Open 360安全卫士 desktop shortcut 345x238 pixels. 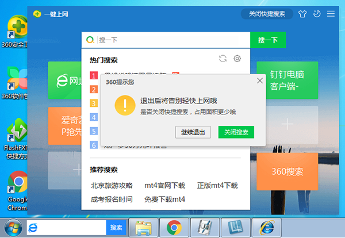[x=16, y=31]
